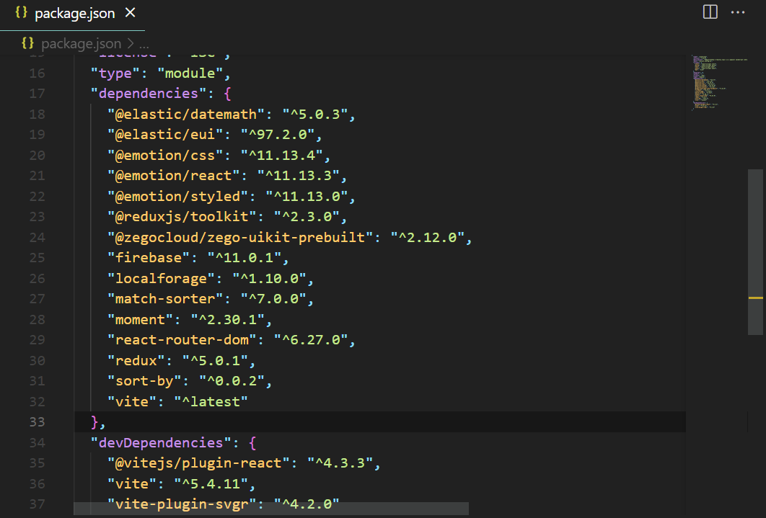
Task: Click the "match-sorter" dependency key
Action: click(x=165, y=299)
